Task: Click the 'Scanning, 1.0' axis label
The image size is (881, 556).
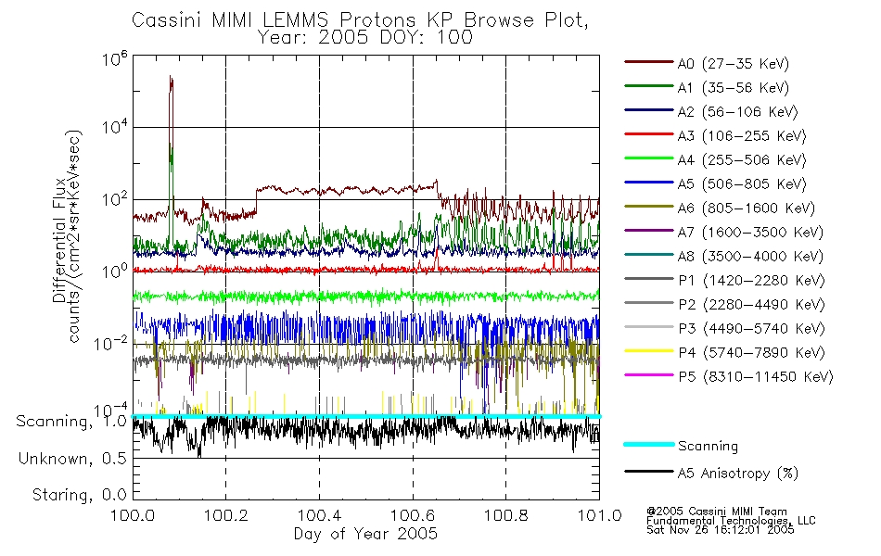Action: click(71, 422)
